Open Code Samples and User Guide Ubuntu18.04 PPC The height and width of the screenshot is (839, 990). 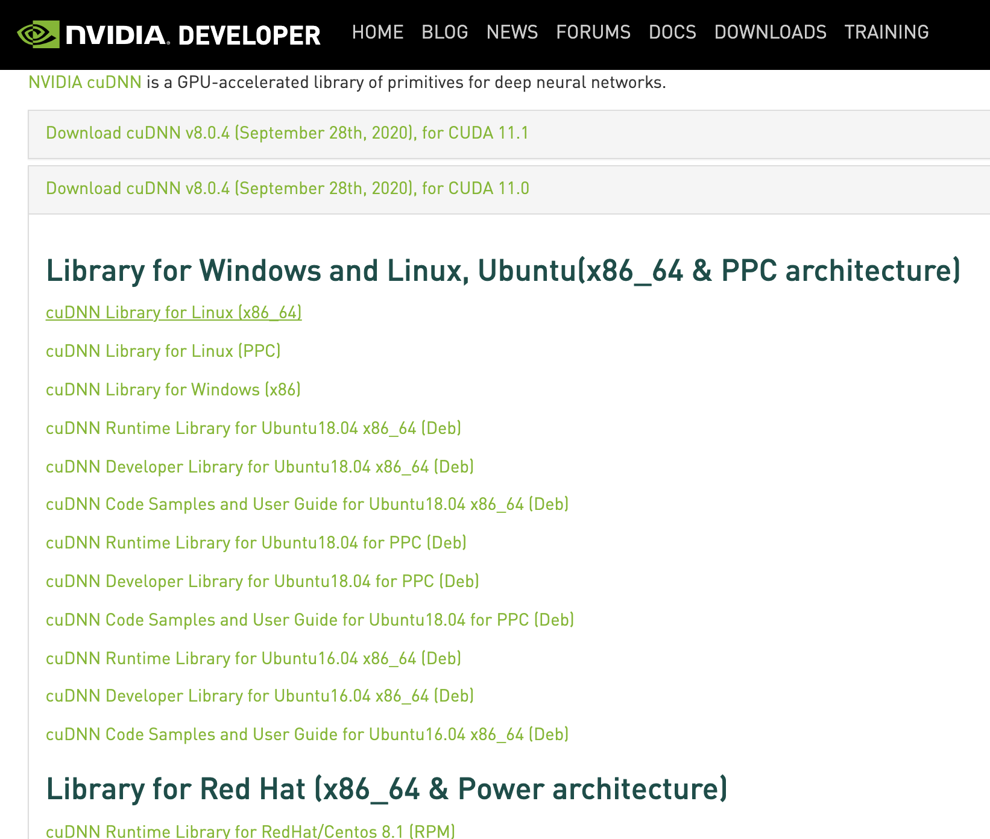click(x=310, y=620)
